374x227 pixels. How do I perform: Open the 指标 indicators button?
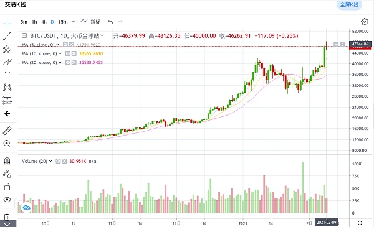tap(91, 22)
